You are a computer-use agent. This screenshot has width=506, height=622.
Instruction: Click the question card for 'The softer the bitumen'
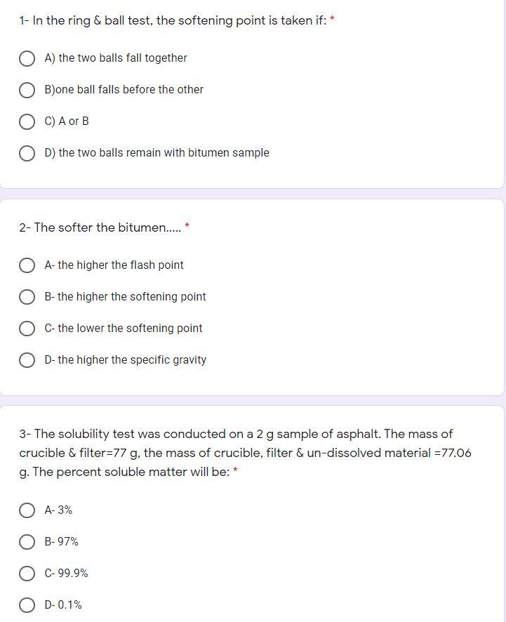(x=253, y=295)
